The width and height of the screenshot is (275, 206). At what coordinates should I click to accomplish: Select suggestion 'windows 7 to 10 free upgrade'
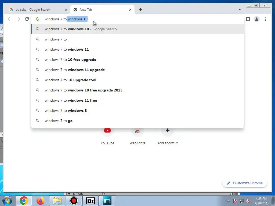coord(137,60)
